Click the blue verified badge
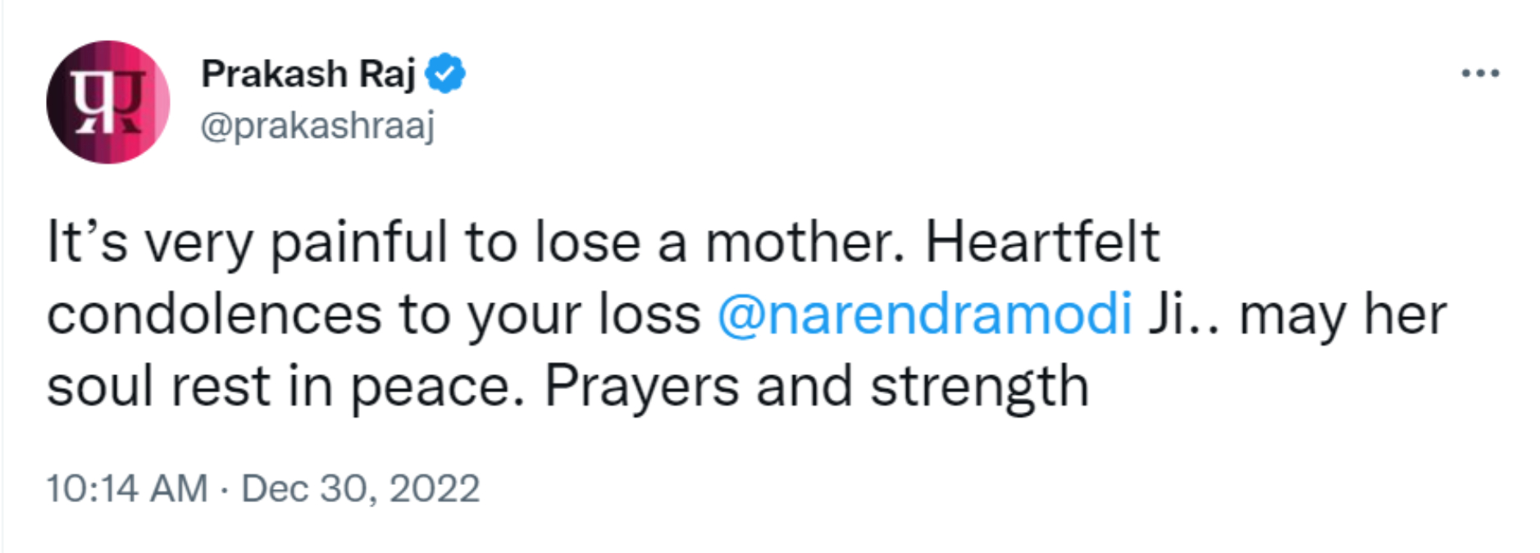This screenshot has width=1540, height=553. point(445,74)
